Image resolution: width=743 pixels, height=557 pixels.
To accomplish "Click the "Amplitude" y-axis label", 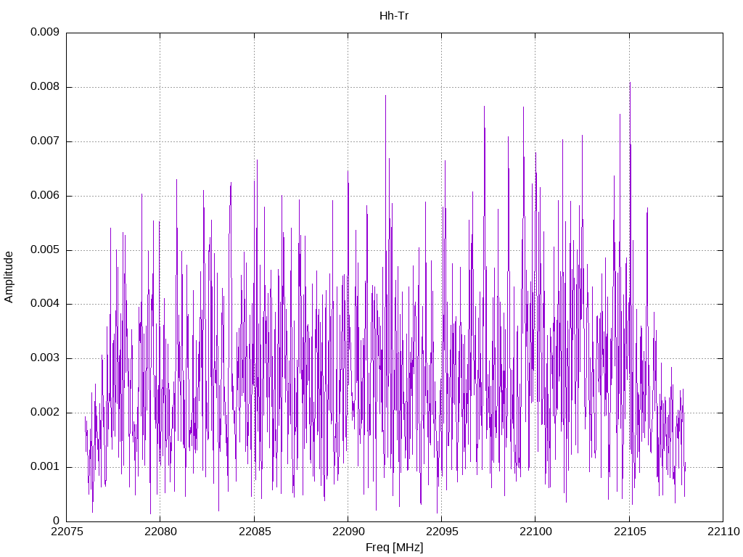I will point(9,277).
